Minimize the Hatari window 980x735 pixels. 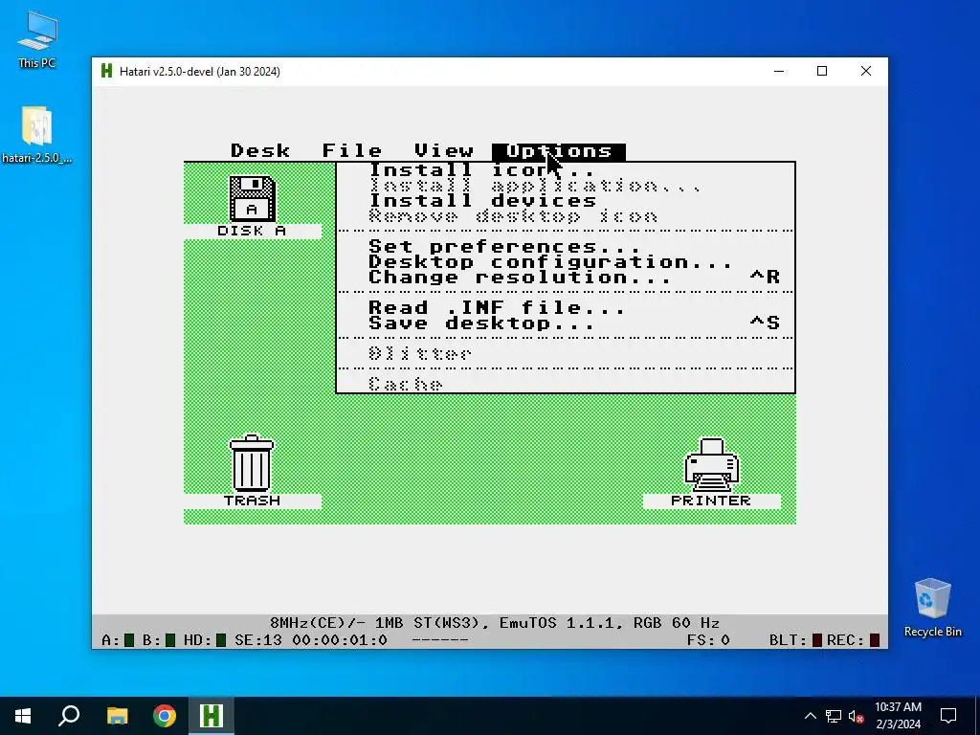(779, 71)
